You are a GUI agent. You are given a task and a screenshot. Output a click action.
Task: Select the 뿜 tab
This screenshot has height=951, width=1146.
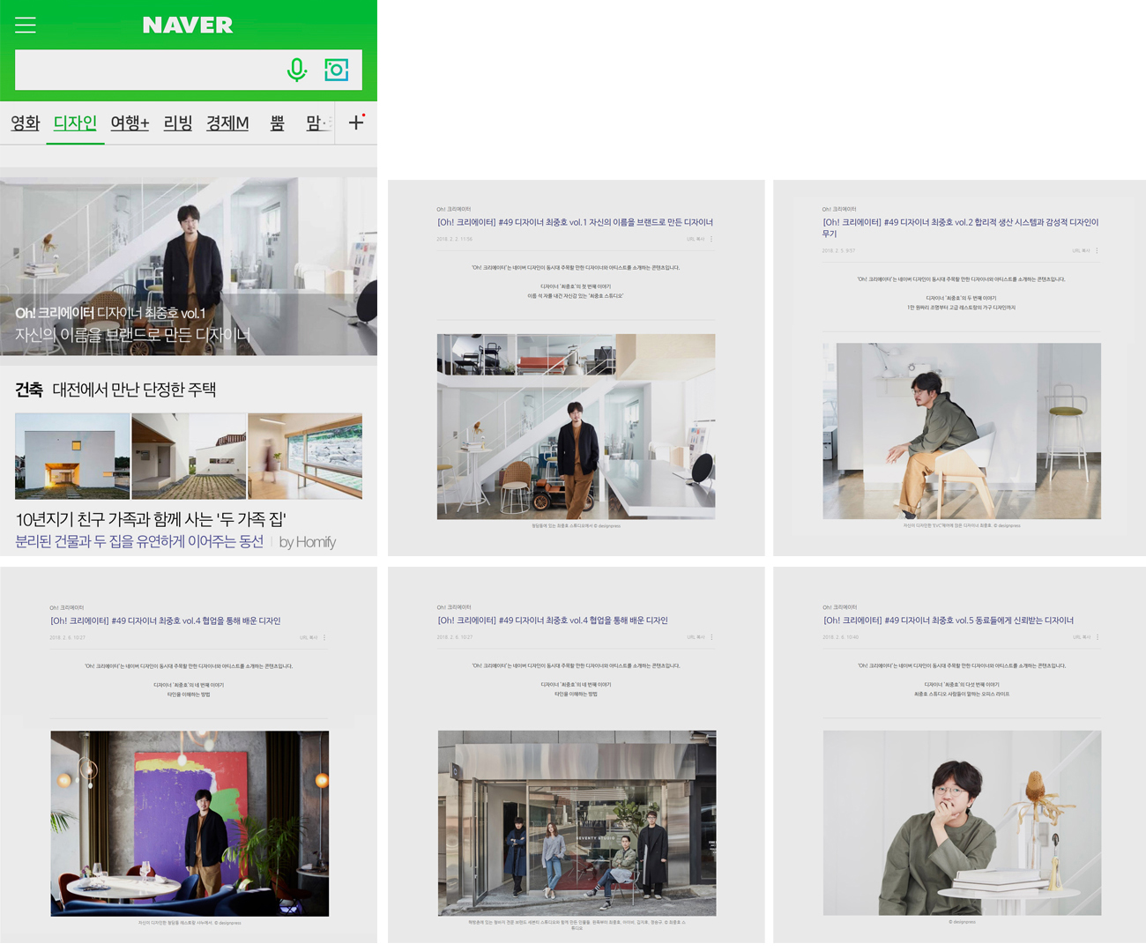[277, 123]
